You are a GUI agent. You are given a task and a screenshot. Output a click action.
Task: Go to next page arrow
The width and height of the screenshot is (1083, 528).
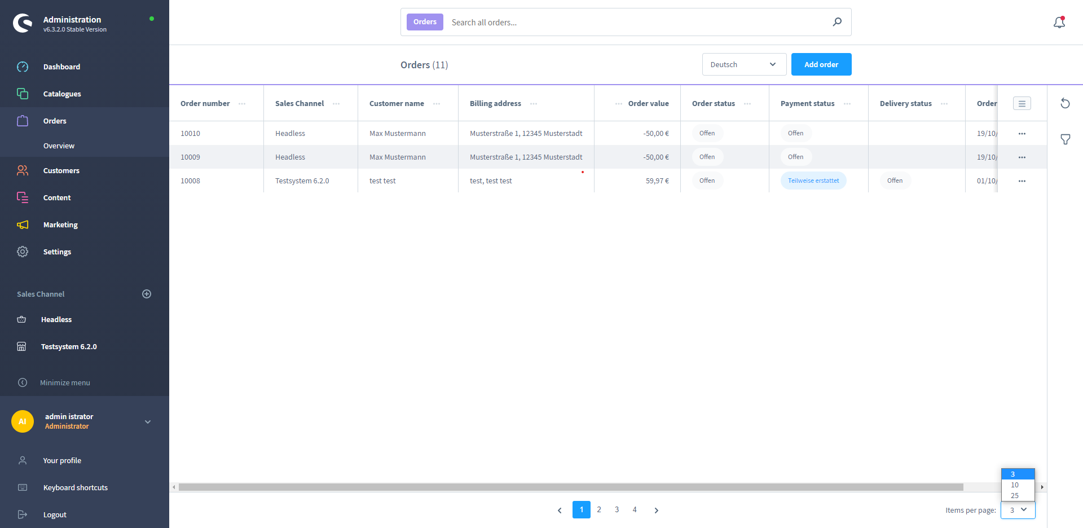pyautogui.click(x=656, y=510)
